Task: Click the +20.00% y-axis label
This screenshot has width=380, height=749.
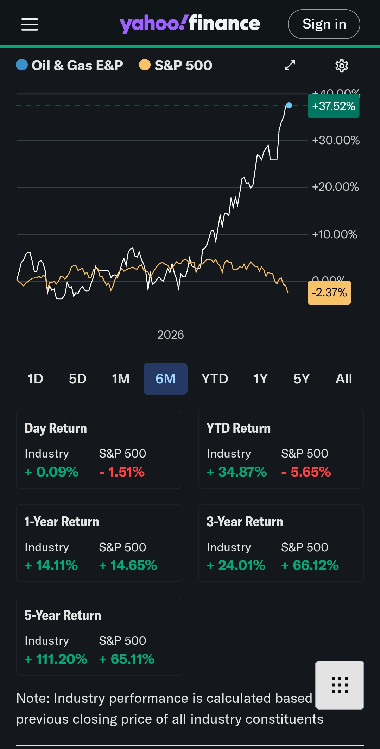Action: click(336, 187)
